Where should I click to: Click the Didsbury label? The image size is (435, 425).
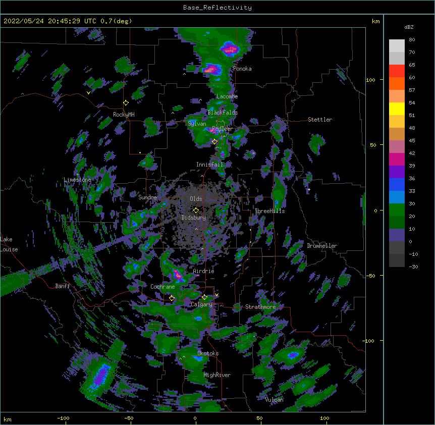[194, 218]
